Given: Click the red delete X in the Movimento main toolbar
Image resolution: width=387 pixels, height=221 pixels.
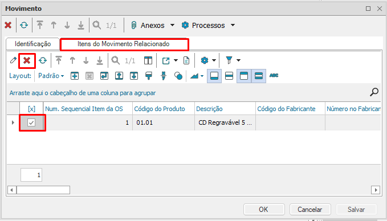Looking at the screenshot, I should point(8,25).
